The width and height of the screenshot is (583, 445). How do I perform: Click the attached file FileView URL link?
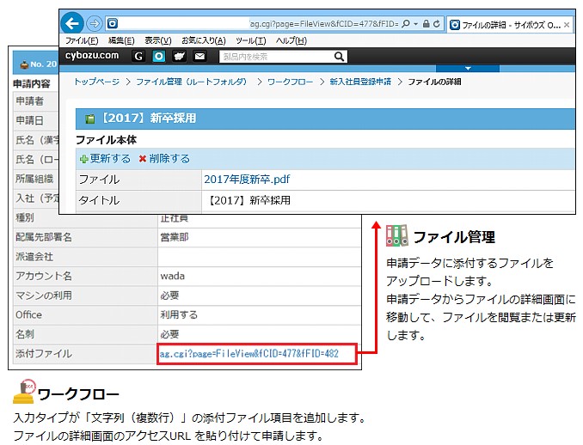[x=249, y=353]
